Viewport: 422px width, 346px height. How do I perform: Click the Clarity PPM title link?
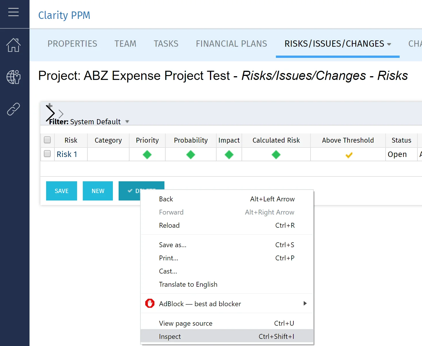click(64, 15)
